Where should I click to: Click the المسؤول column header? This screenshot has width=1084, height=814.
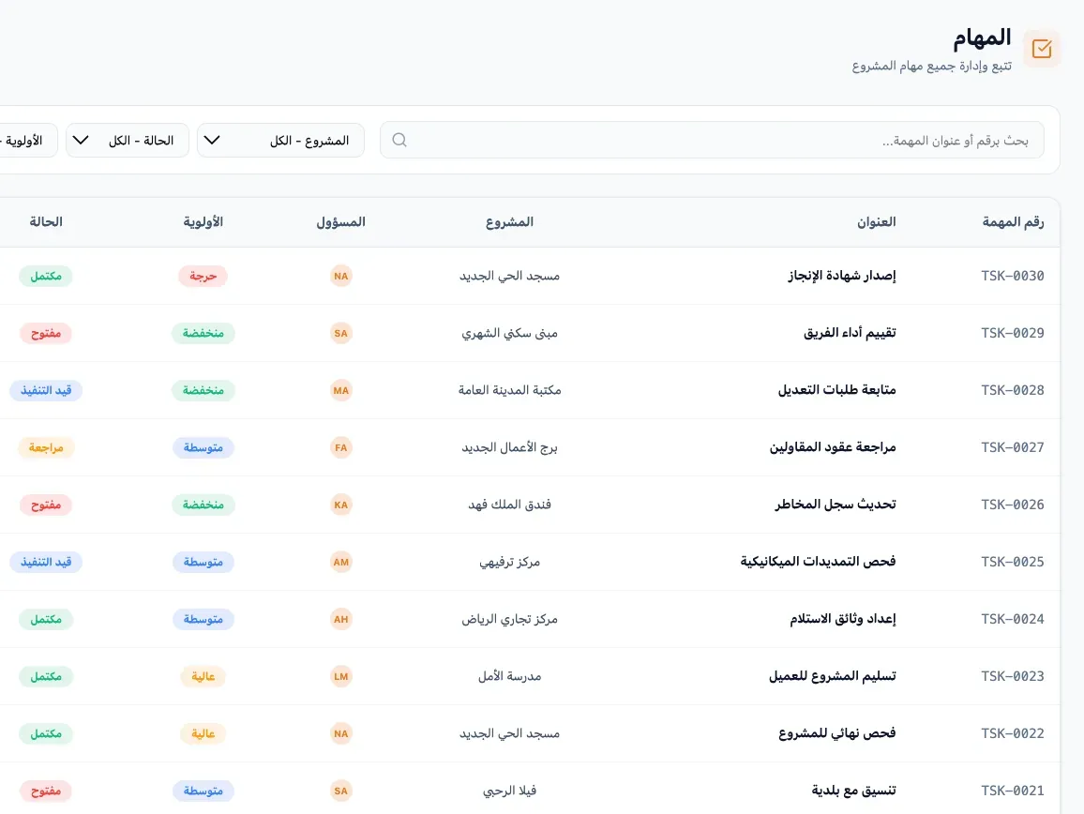340,222
